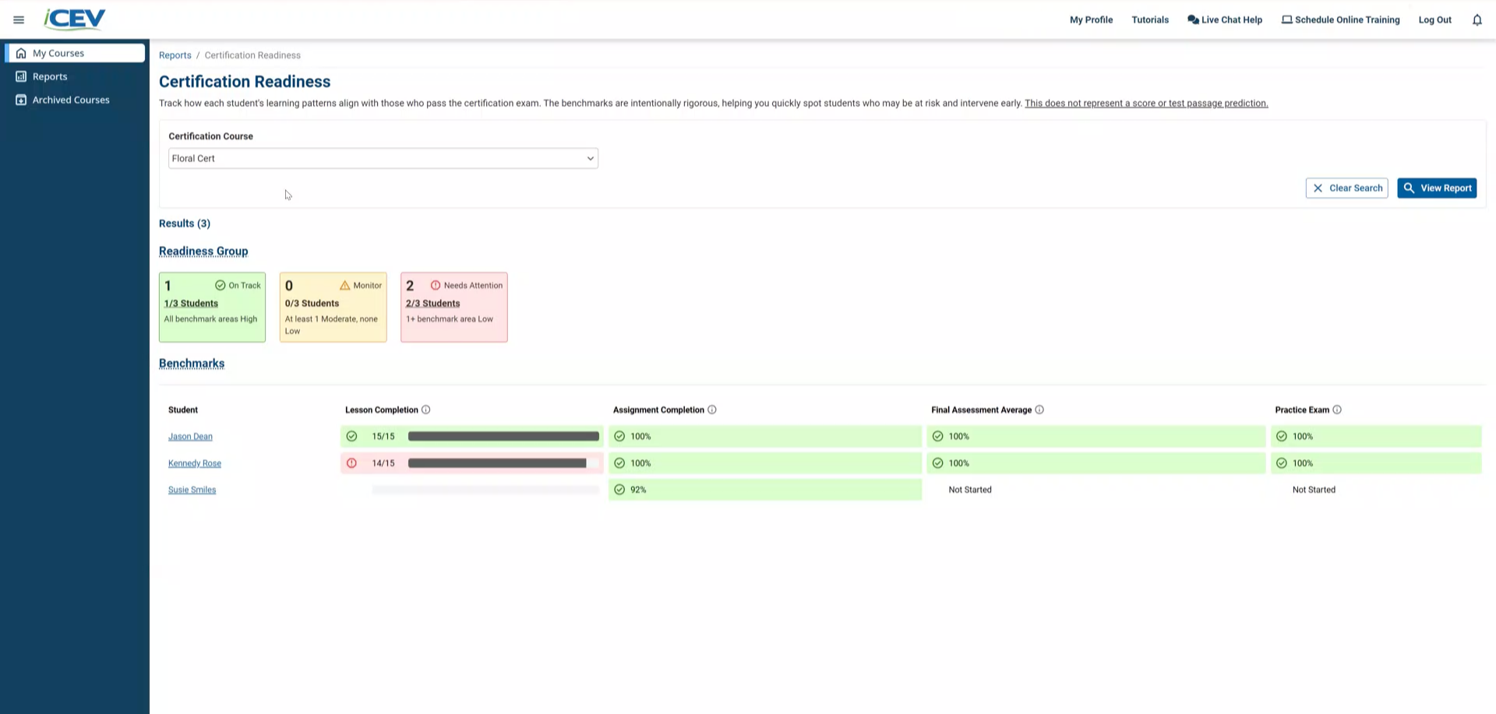Open Kennedy Rose's student record
This screenshot has width=1496, height=714.
pos(194,463)
